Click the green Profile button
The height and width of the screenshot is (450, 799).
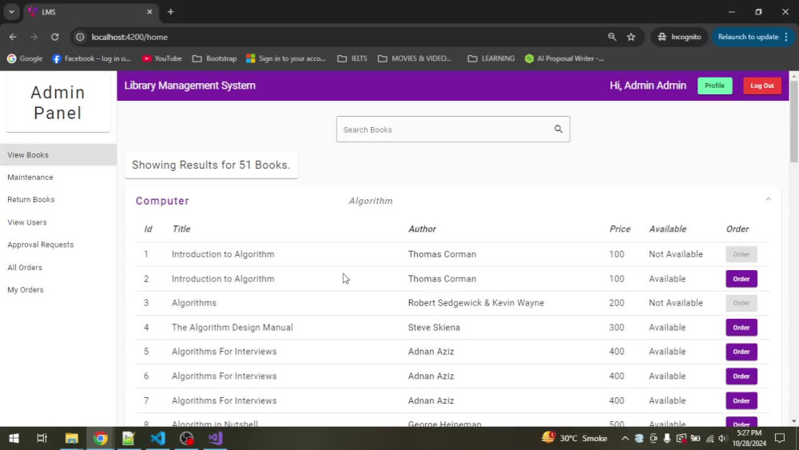click(714, 86)
